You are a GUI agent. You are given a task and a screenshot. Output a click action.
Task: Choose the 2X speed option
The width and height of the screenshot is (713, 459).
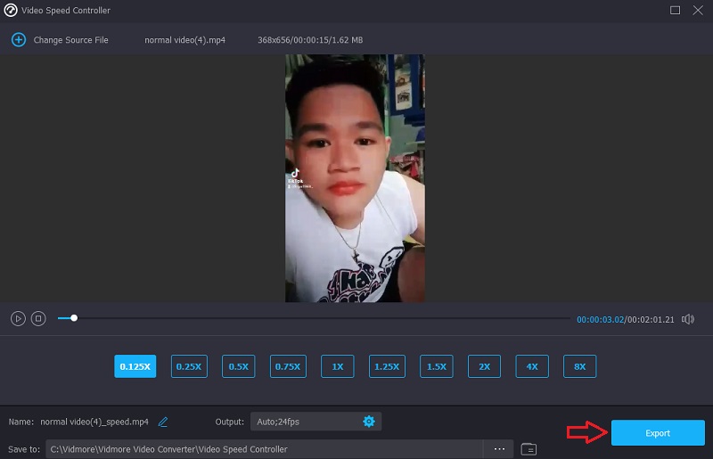484,366
